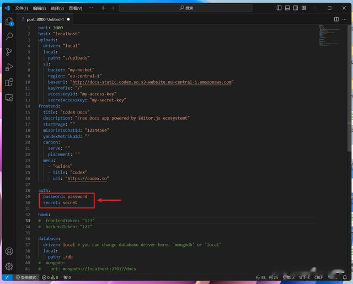Click the host "localhost" line
Viewport: 353px width, 284px height.
[59, 34]
